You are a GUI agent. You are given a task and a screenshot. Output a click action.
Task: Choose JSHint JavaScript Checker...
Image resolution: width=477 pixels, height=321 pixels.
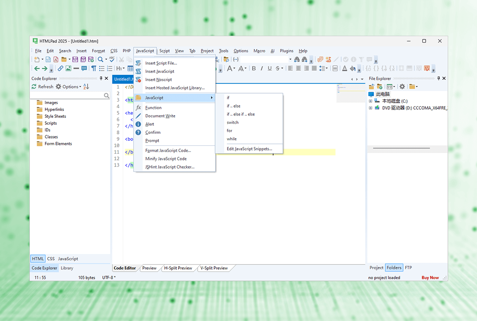pos(175,167)
